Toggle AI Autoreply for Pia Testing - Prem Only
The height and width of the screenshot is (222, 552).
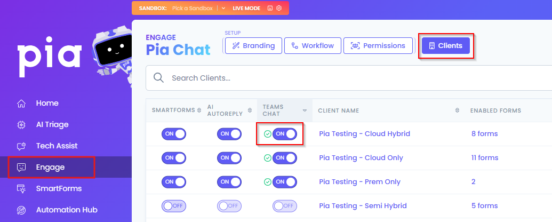pos(229,182)
